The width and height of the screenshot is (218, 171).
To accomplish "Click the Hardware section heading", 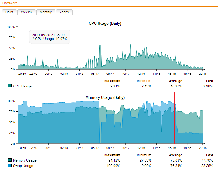I will tap(10, 3).
